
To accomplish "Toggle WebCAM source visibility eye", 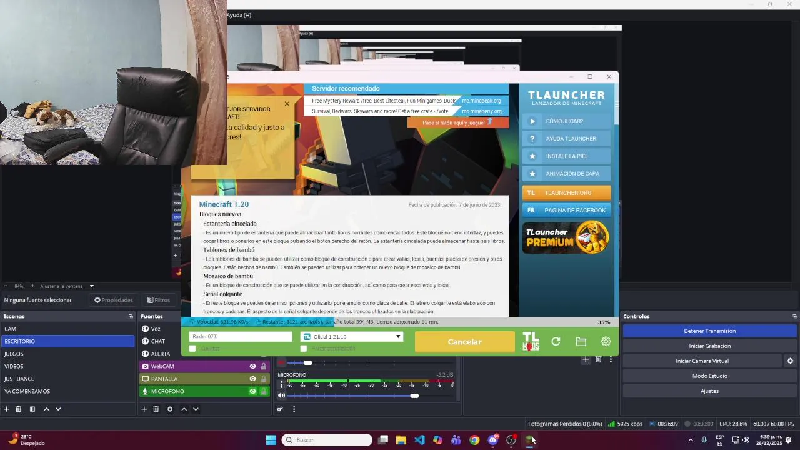I will pos(252,366).
